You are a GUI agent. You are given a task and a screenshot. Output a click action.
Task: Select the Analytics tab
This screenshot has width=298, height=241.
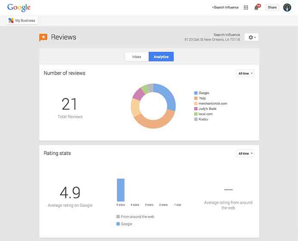point(161,56)
